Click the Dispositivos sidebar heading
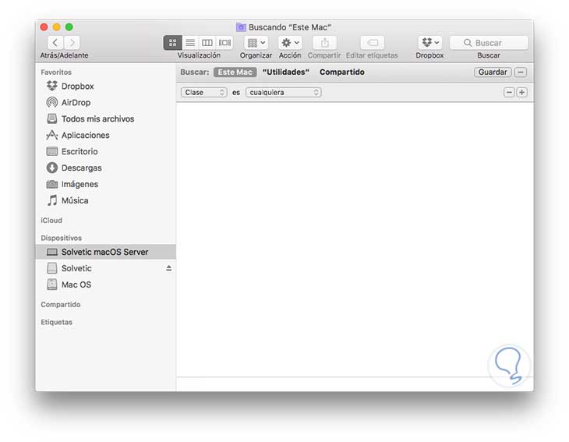 tap(62, 238)
